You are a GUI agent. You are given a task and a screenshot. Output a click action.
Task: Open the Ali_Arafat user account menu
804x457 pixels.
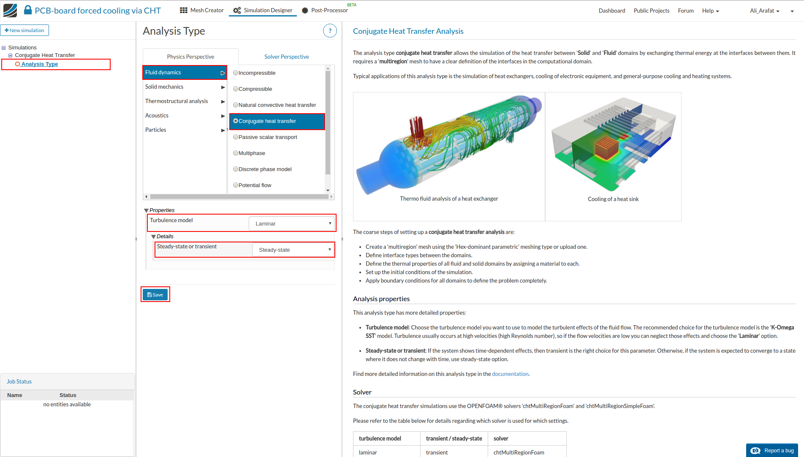click(x=765, y=11)
